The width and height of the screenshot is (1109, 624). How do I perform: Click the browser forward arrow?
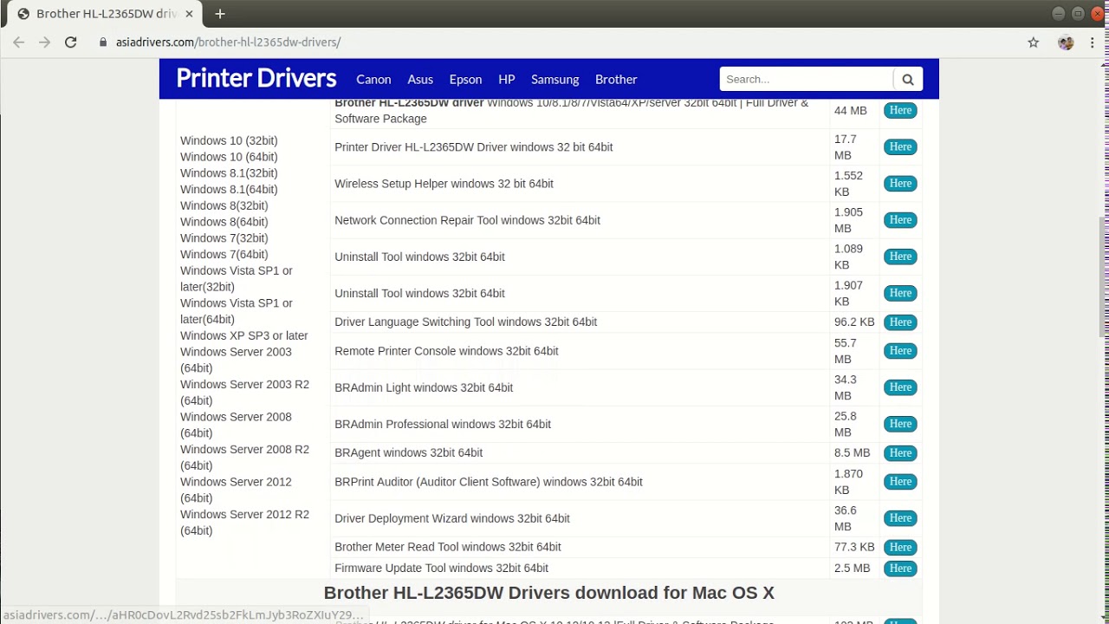pos(45,42)
